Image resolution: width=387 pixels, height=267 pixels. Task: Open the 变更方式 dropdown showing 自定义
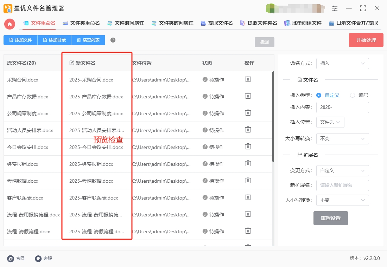[342, 171]
